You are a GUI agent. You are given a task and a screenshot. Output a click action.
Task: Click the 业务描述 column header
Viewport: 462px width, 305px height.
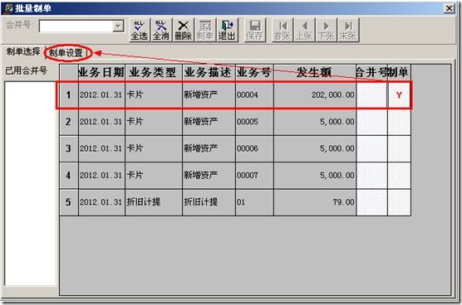(209, 72)
